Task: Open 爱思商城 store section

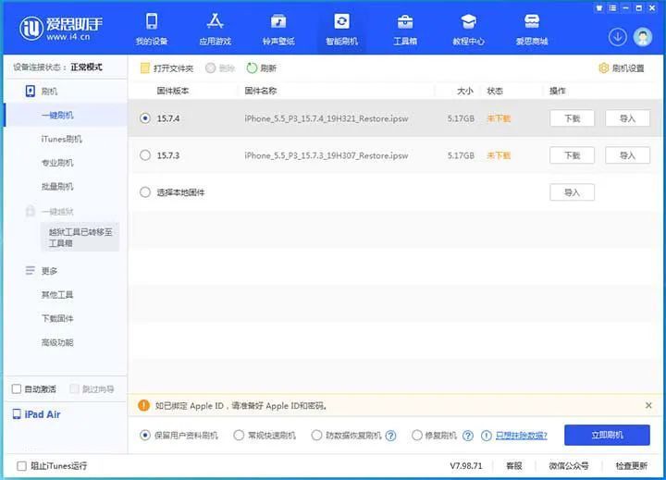Action: pyautogui.click(x=531, y=29)
